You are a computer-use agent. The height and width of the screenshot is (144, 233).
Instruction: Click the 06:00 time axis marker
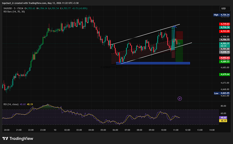(x=115, y=130)
